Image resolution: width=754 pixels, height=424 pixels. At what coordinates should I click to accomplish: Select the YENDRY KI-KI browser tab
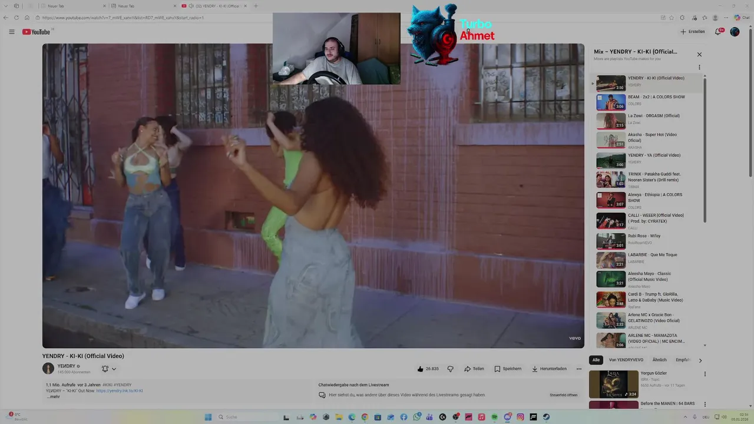click(213, 6)
